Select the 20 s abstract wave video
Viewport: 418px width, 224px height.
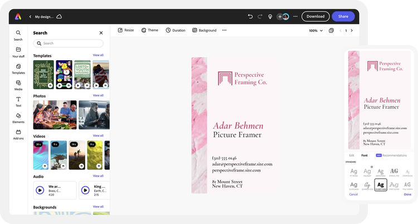coord(41,155)
